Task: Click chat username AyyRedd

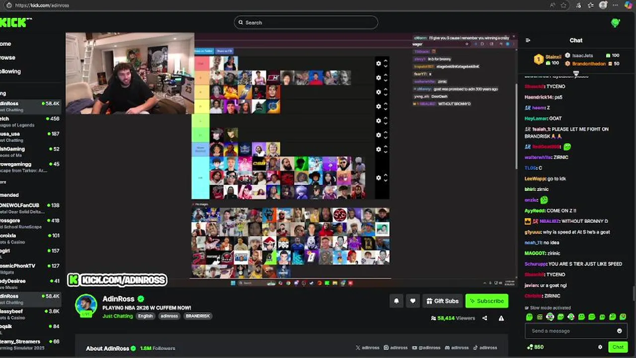Action: (535, 211)
